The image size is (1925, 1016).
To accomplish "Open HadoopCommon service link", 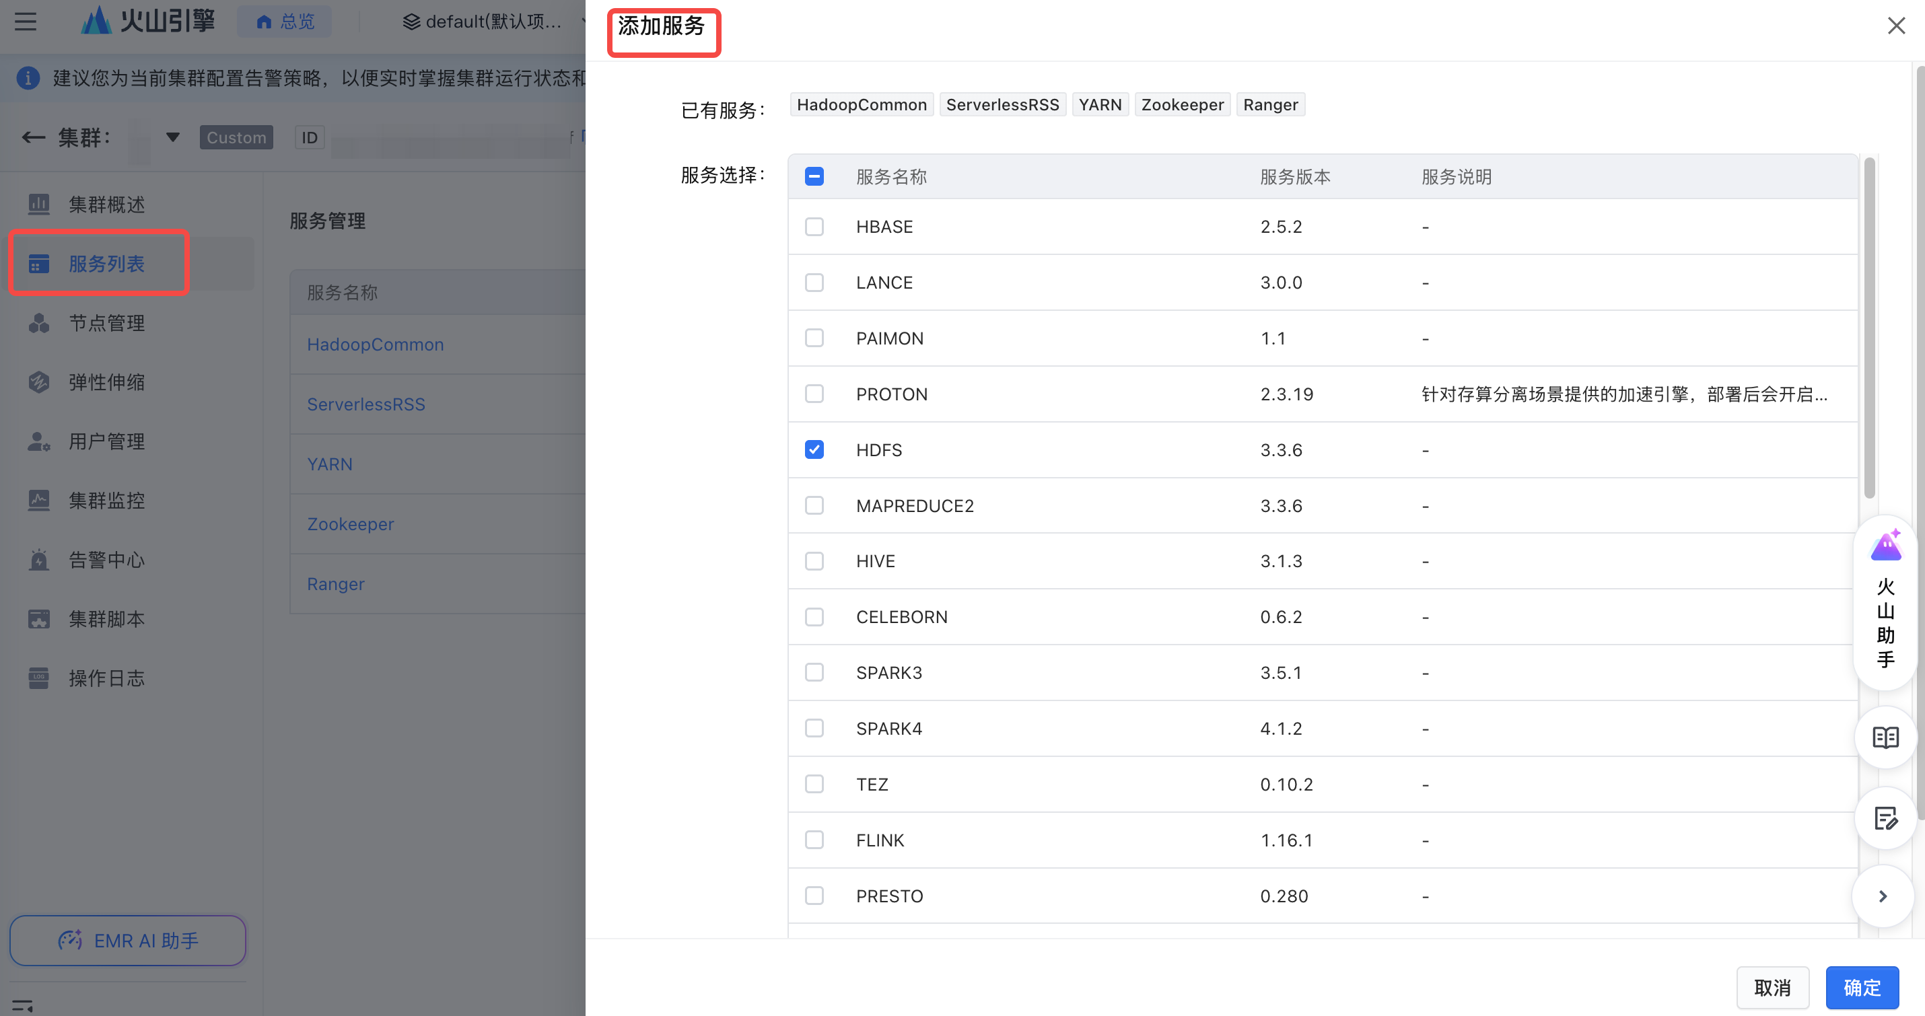I will tap(375, 344).
